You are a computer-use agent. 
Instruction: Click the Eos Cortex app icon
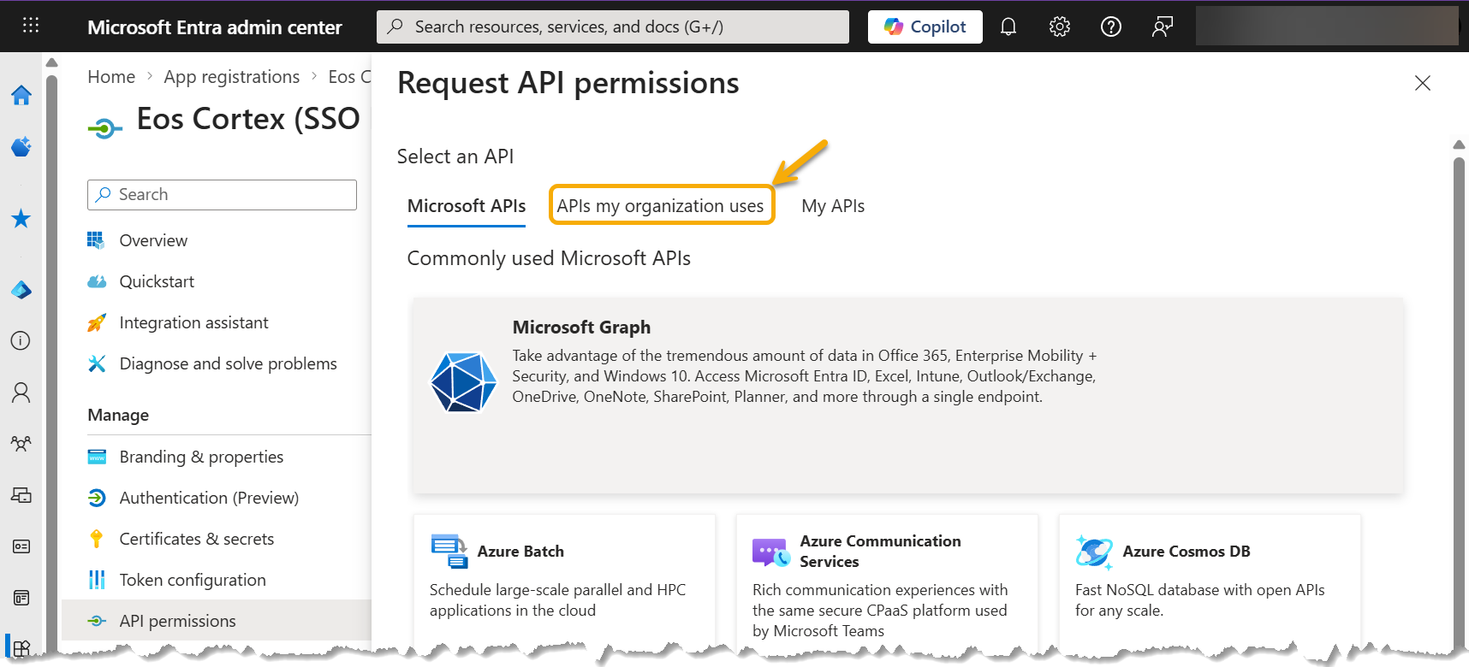coord(104,128)
